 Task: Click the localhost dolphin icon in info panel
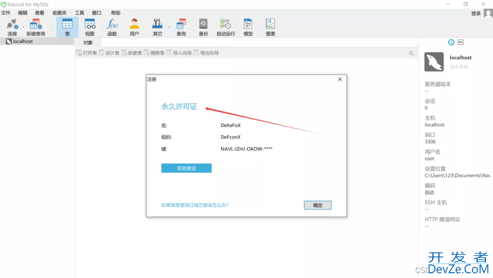(434, 62)
